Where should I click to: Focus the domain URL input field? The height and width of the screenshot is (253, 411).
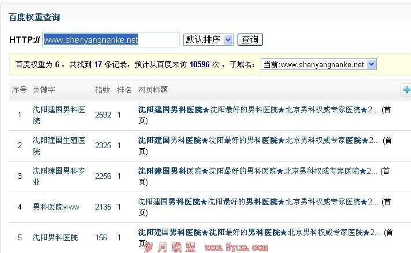click(x=111, y=39)
